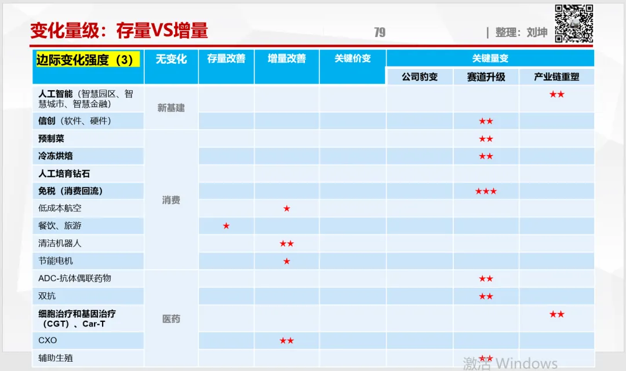The width and height of the screenshot is (626, 371).
Task: Click the two stars in 双抗 row
Action: point(486,296)
